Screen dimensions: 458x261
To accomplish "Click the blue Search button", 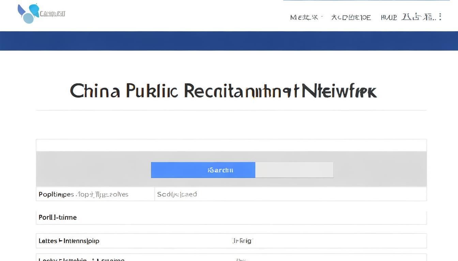I will 203,170.
